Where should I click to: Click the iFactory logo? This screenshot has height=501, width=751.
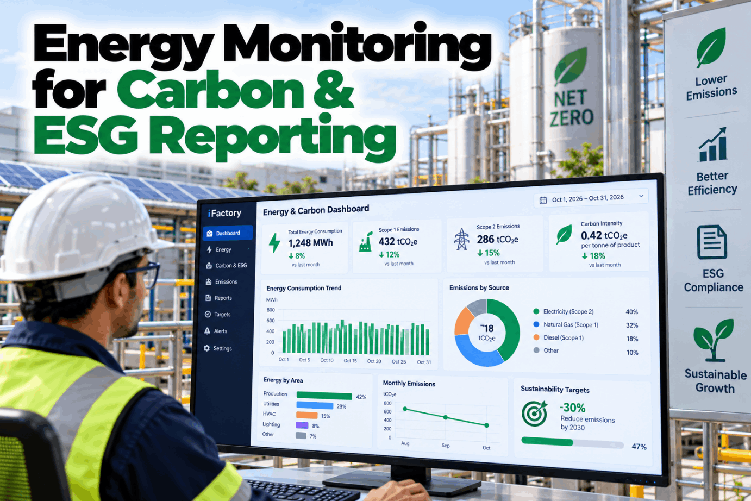point(224,213)
